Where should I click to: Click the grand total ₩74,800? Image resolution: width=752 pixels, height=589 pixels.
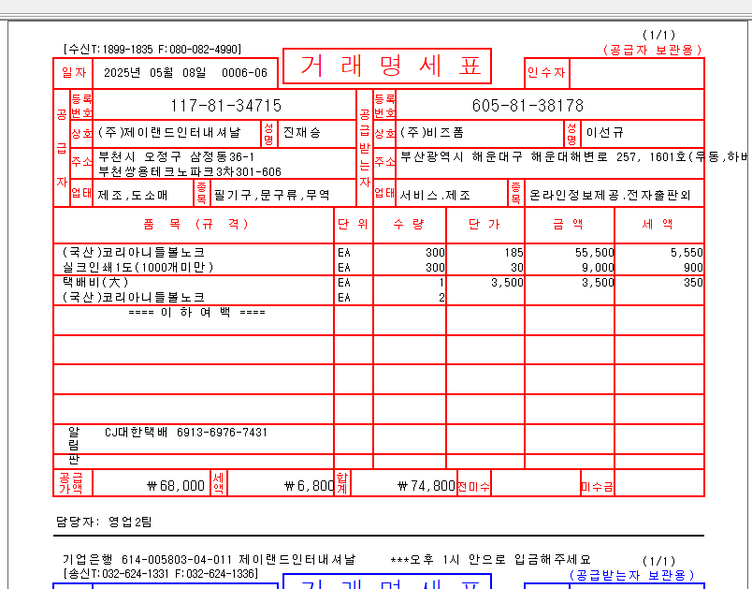point(426,486)
